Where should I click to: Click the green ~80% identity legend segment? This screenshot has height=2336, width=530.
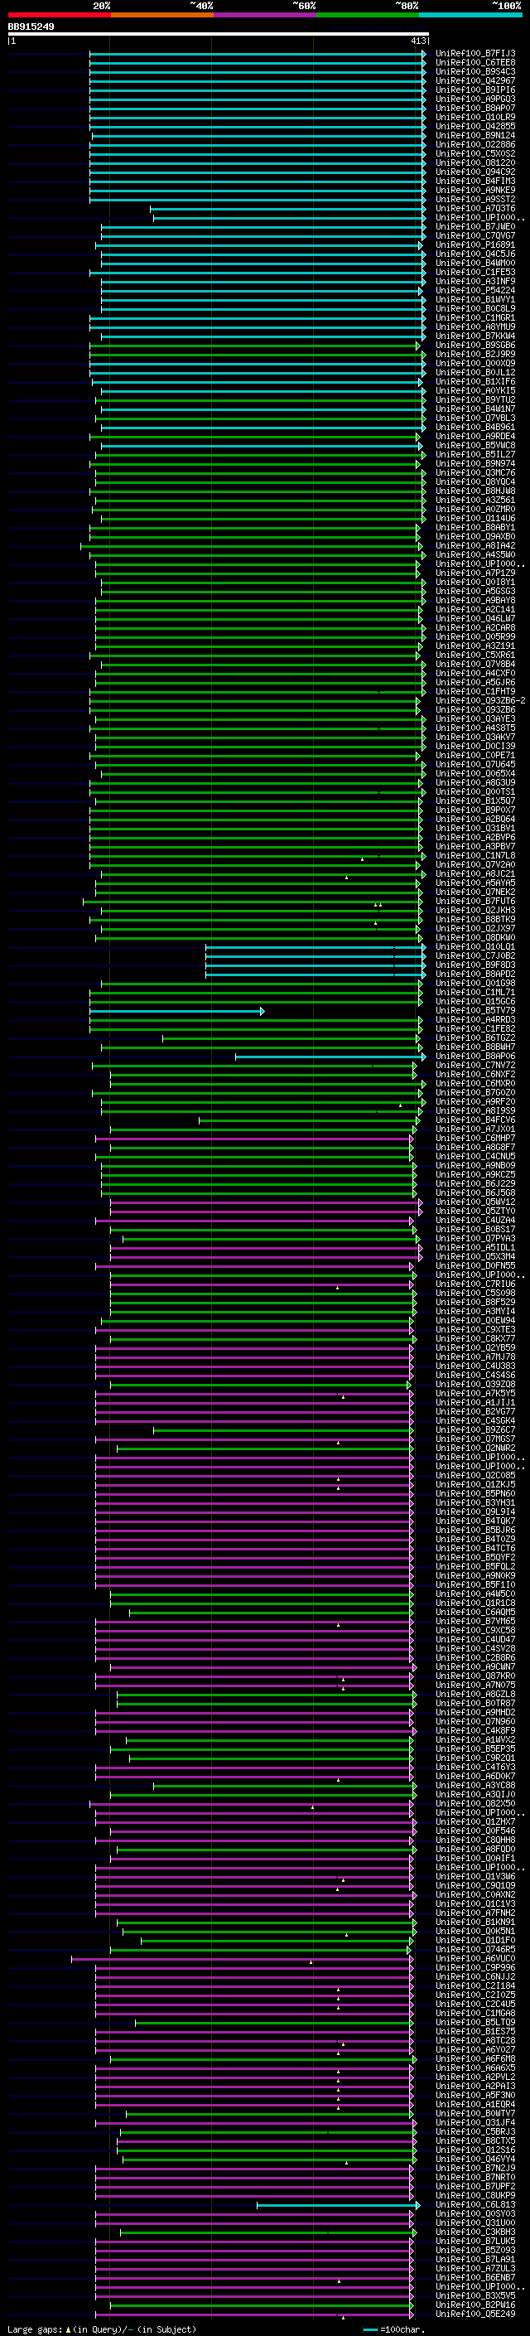[368, 15]
